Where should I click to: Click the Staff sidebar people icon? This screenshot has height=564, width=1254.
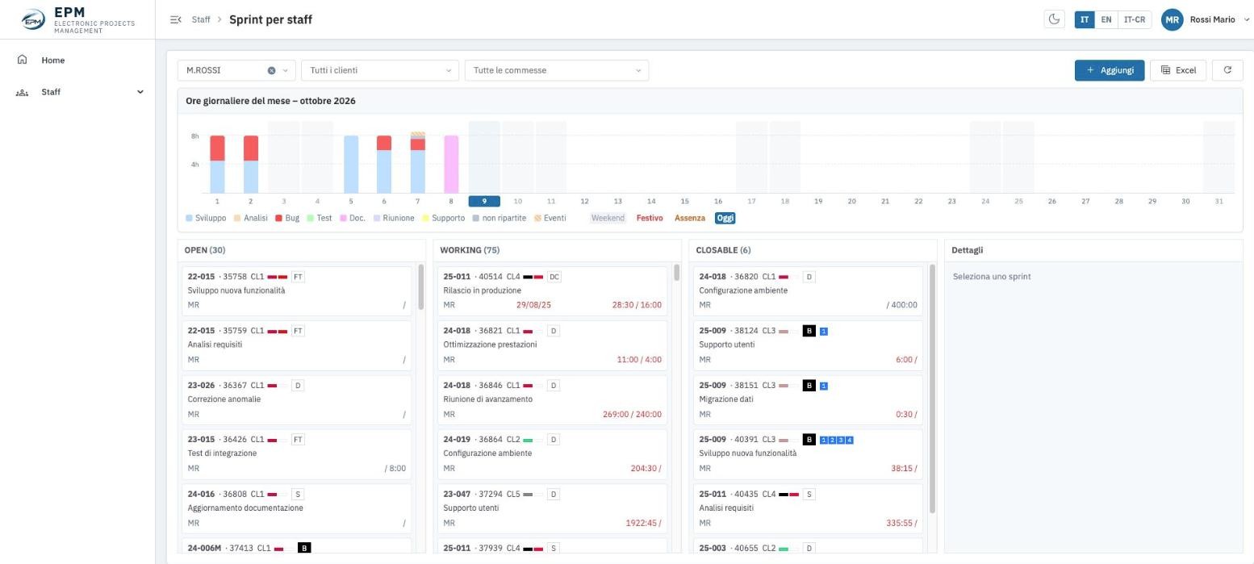tap(22, 92)
